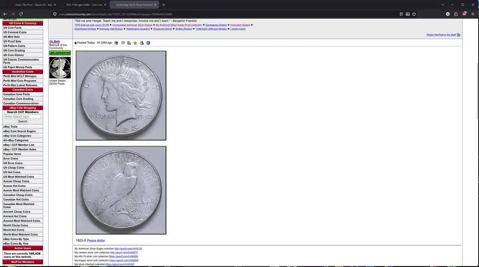Open 'Aussie Cheap Coins' sidebar item
The width and height of the screenshot is (479, 267).
pos(22,181)
